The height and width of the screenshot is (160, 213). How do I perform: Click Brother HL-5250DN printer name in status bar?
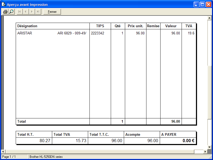click(x=46, y=157)
